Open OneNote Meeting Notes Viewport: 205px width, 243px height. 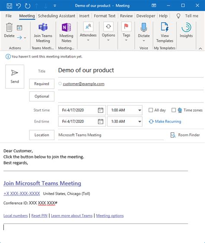66,33
